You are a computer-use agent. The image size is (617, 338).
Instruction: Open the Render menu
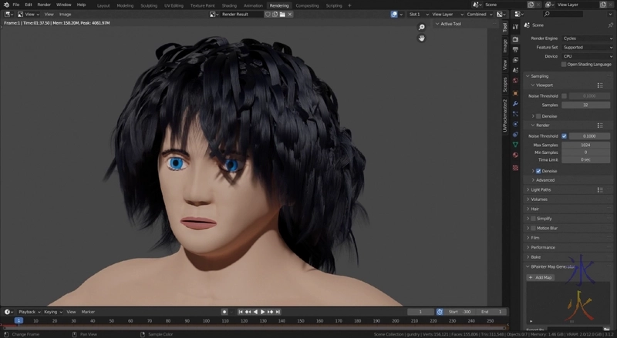point(44,5)
